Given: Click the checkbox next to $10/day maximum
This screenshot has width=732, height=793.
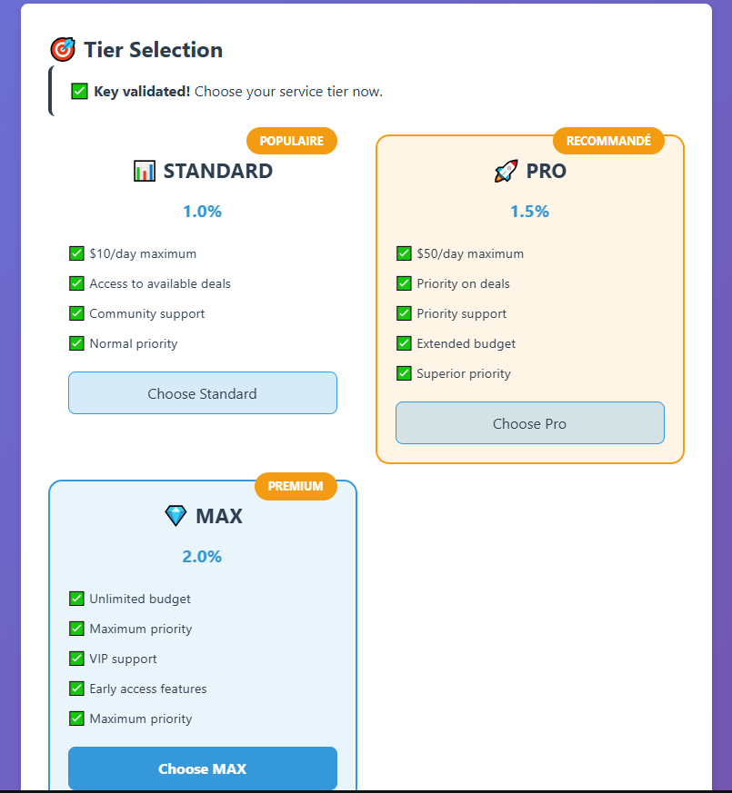Looking at the screenshot, I should point(76,253).
